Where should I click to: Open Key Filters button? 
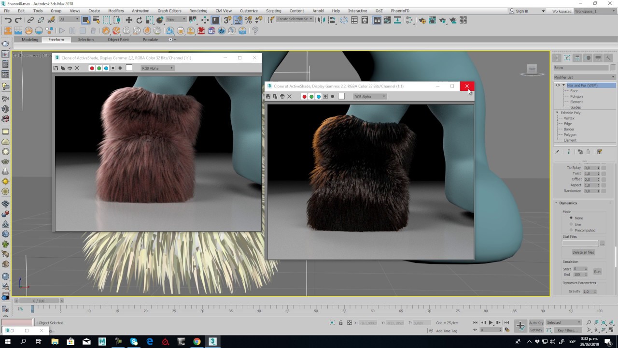[567, 330]
